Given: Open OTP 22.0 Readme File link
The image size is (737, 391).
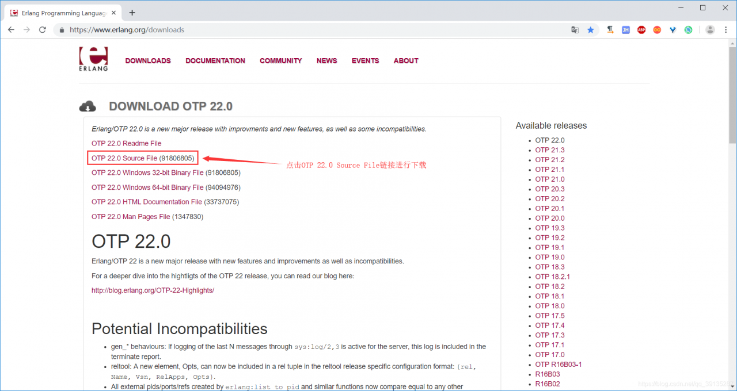Looking at the screenshot, I should pyautogui.click(x=126, y=143).
